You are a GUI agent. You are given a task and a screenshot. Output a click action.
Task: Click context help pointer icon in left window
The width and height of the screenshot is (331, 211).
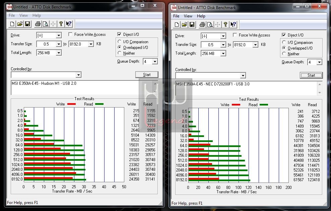coord(69,24)
